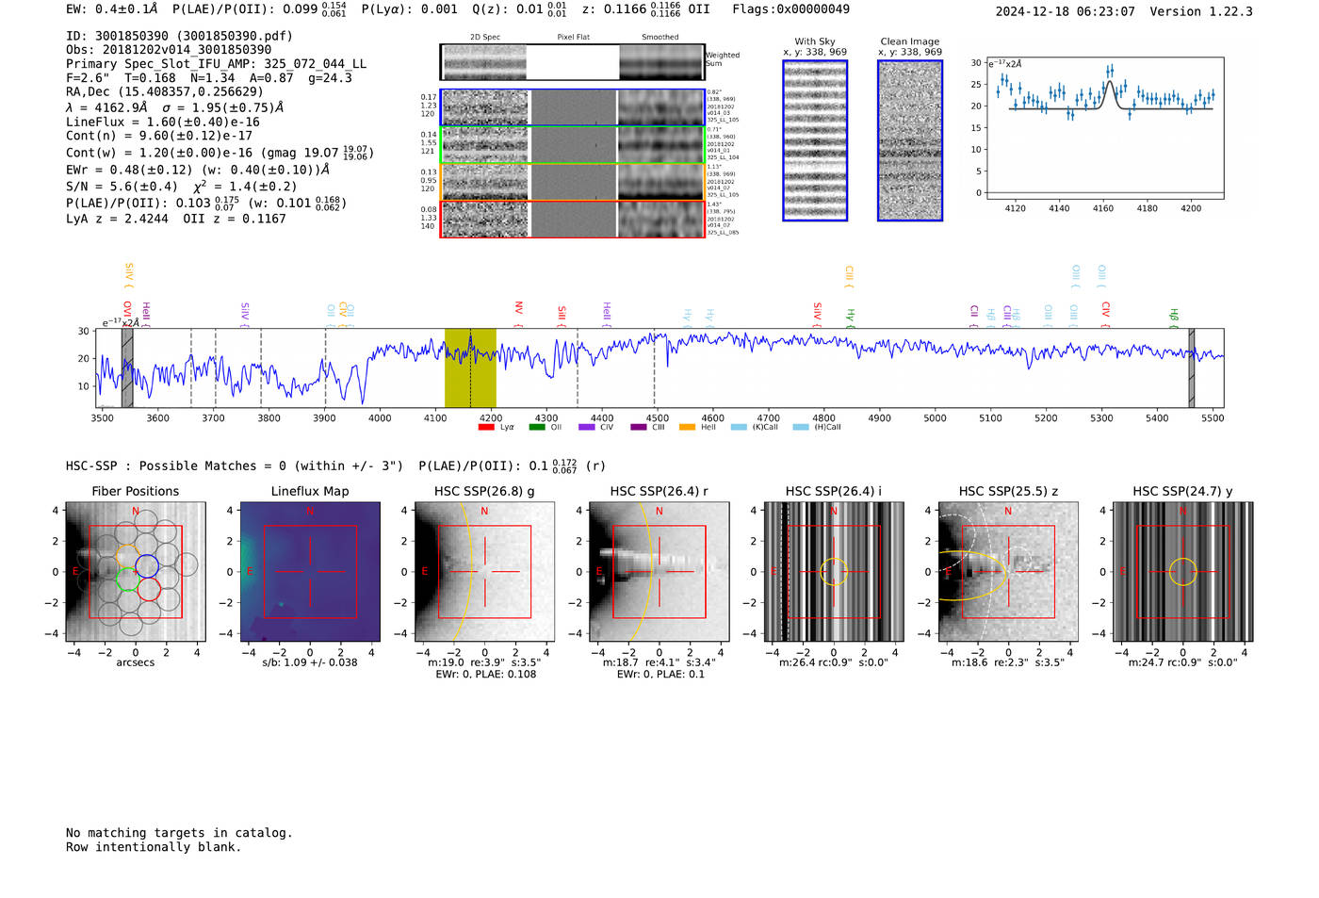Click the red SiII line marker label
Image resolution: width=1319 pixels, height=898 pixels.
562,313
